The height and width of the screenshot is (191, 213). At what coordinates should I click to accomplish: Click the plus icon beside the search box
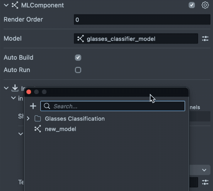tap(33, 106)
